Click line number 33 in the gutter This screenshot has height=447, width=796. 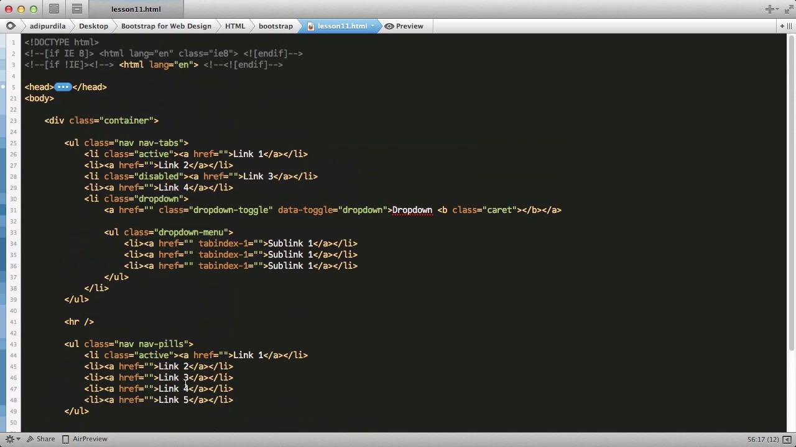point(13,233)
